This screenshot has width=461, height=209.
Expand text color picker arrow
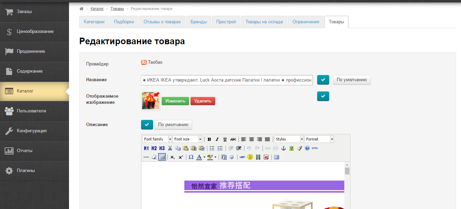[x=204, y=157]
